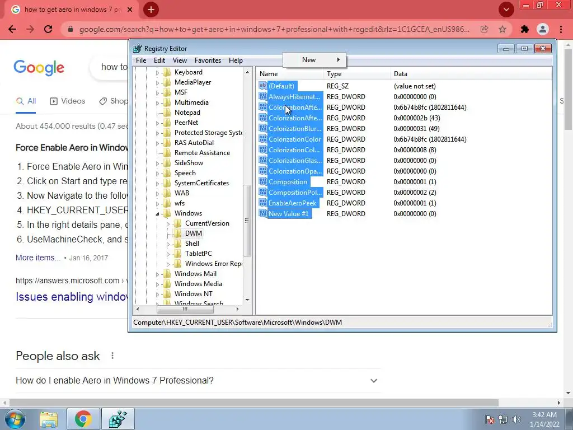Reload the page with refresh icon
The image size is (573, 430).
point(48,29)
